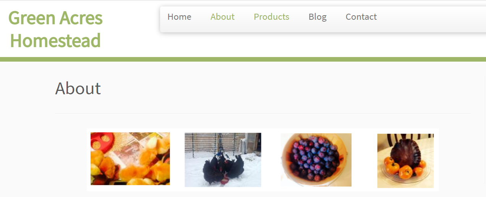Image resolution: width=486 pixels, height=197 pixels.
Task: Open the Blog section
Action: (318, 17)
